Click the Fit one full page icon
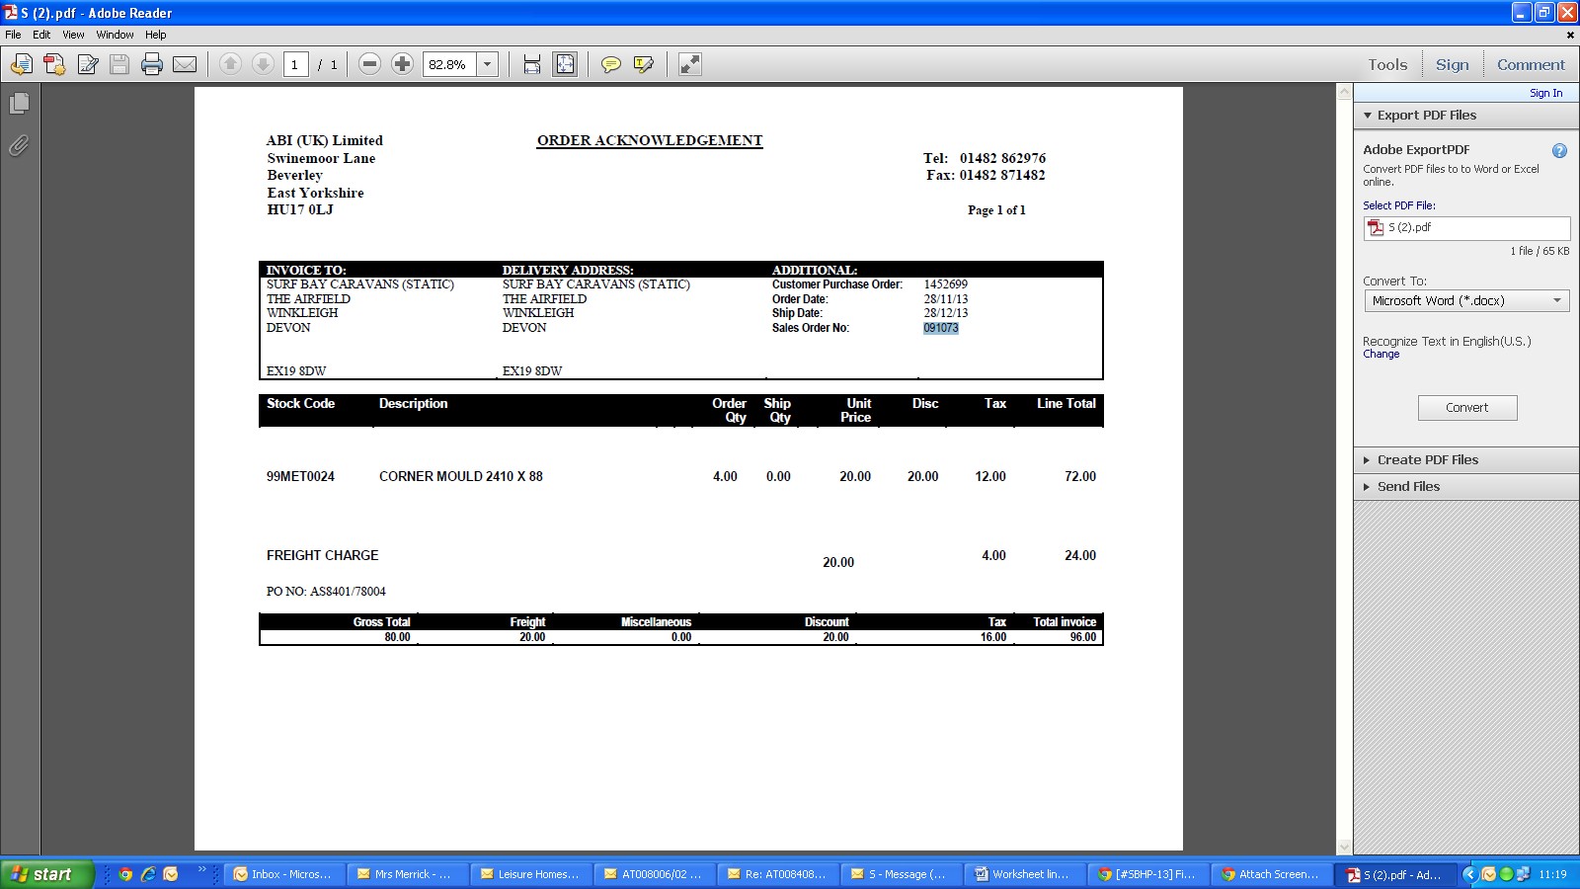 tap(565, 64)
